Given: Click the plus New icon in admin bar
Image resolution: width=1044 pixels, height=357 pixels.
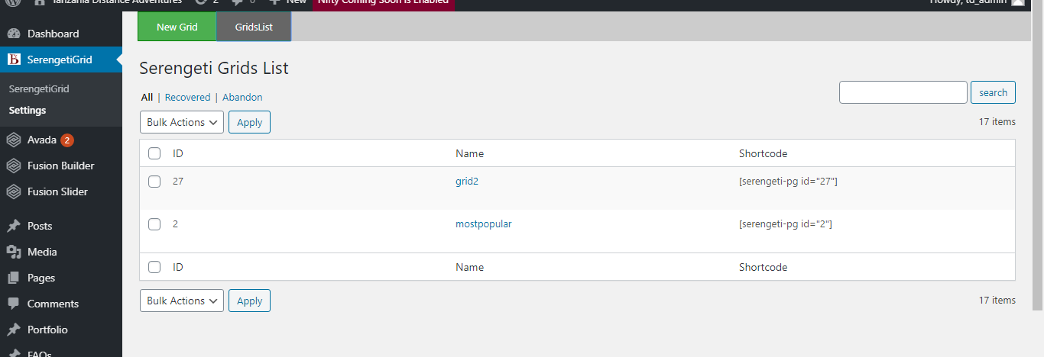Looking at the screenshot, I should pos(274,2).
